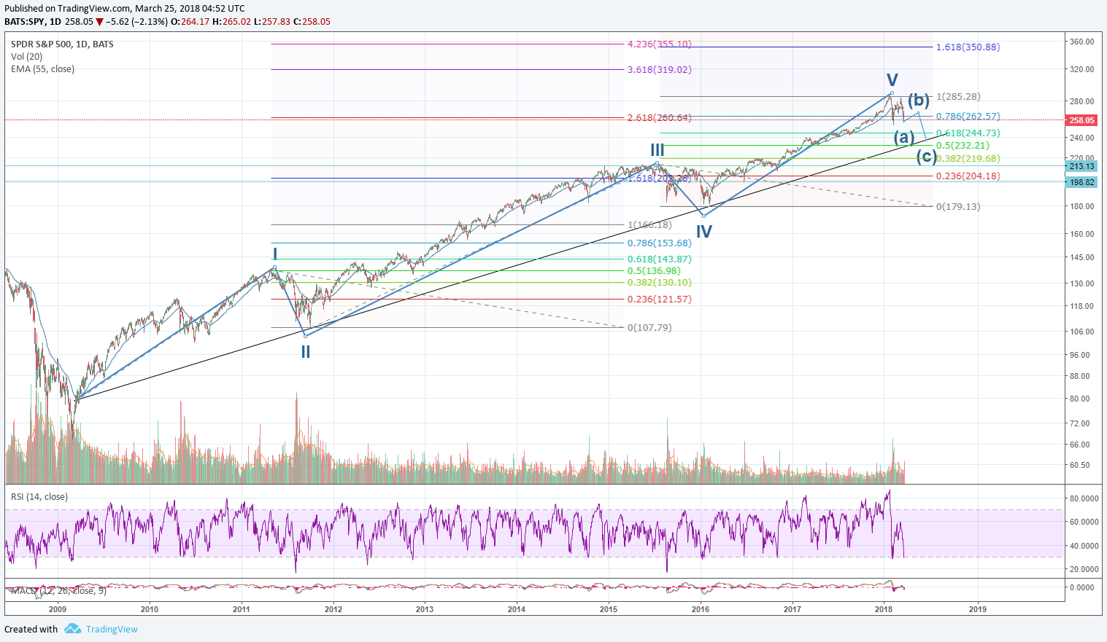Click the 2009 label on time axis

click(x=57, y=610)
